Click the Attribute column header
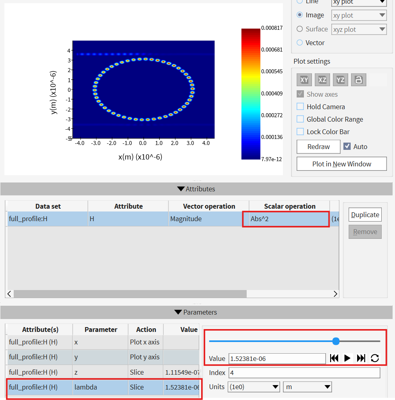This screenshot has height=400, width=395. pyautogui.click(x=128, y=206)
